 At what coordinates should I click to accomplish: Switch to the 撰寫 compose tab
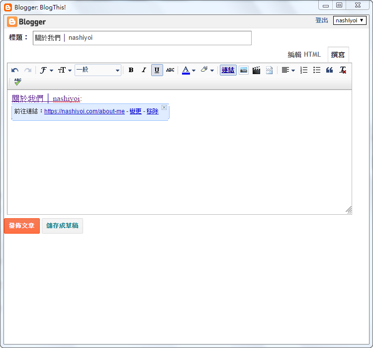pos(338,55)
